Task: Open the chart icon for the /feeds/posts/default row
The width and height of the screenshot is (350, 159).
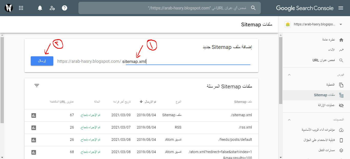Action: pyautogui.click(x=34, y=140)
